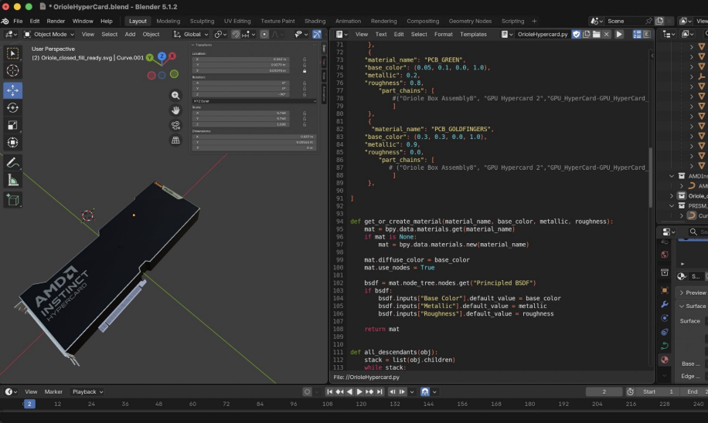Open the Modifiers wrench tab
This screenshot has height=423, width=708.
665,304
